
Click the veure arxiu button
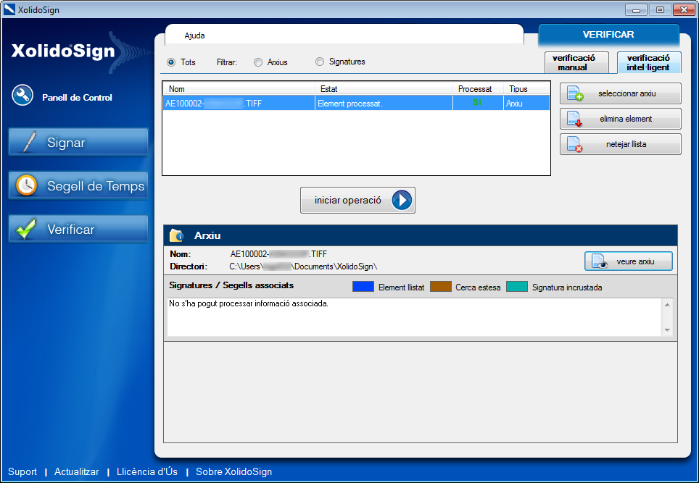pos(629,261)
